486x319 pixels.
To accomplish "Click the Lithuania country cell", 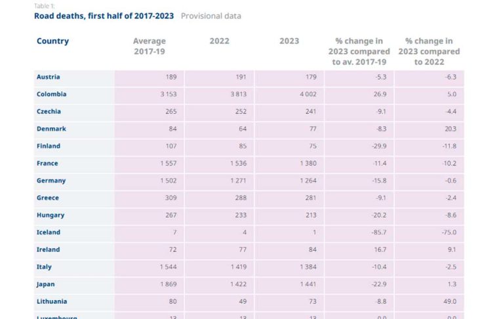I will 52,301.
